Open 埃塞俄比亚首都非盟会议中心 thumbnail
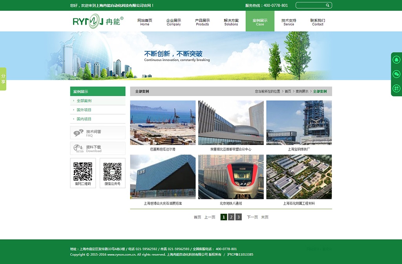The image size is (402, 264). click(231, 123)
